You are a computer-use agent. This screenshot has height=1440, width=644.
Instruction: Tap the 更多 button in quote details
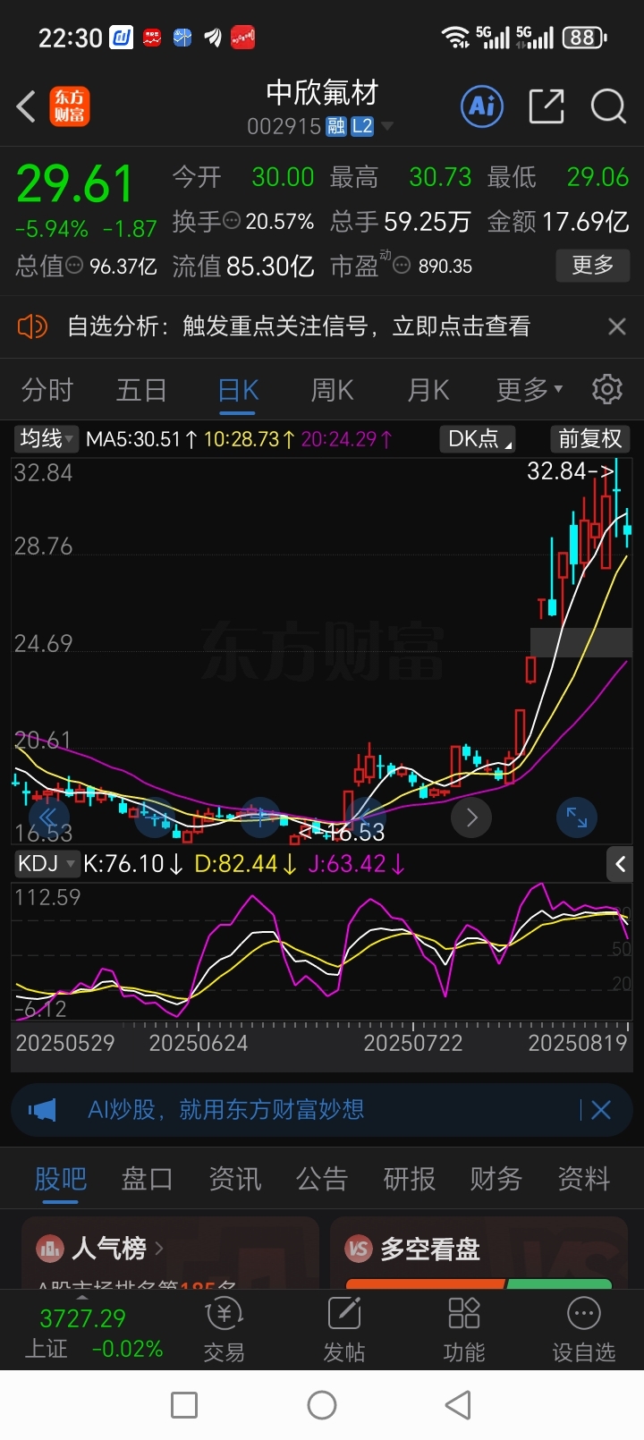[x=592, y=265]
